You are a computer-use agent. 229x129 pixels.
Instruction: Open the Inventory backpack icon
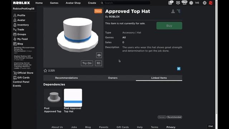tap(15, 25)
